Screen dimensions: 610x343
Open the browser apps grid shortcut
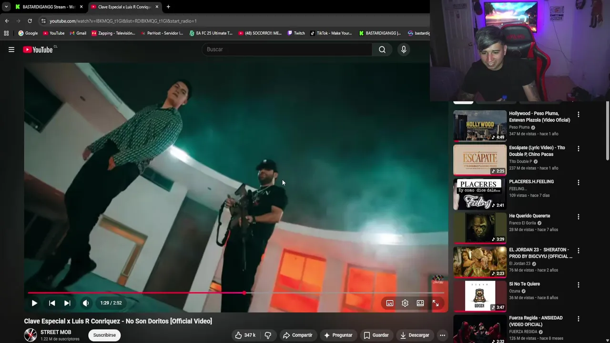tap(6, 33)
